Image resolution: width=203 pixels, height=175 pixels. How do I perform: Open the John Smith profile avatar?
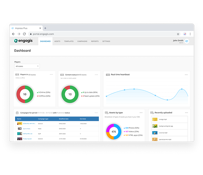click(x=187, y=41)
